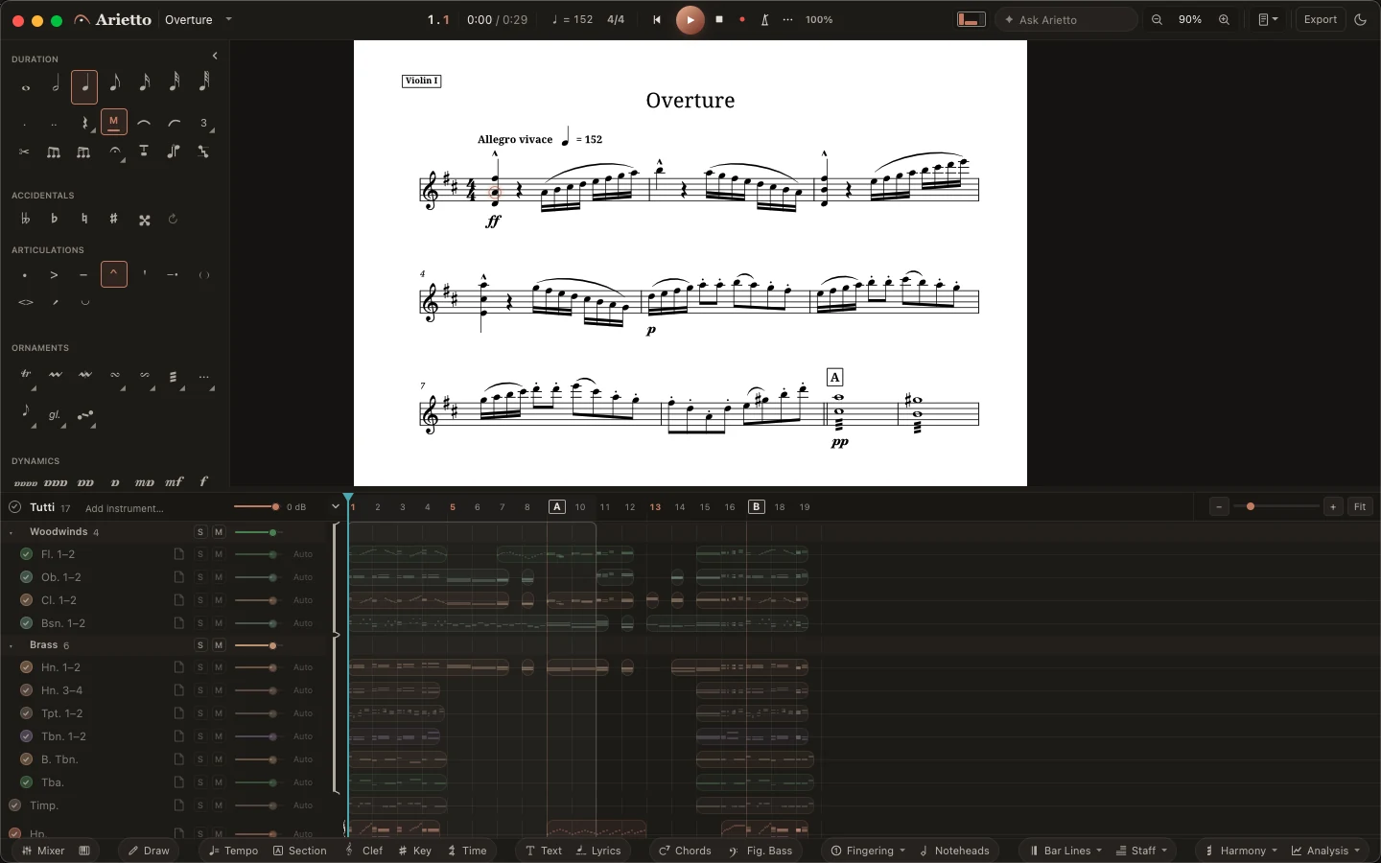The image size is (1381, 863).
Task: Open the Bar Lines dropdown
Action: coord(1065,851)
